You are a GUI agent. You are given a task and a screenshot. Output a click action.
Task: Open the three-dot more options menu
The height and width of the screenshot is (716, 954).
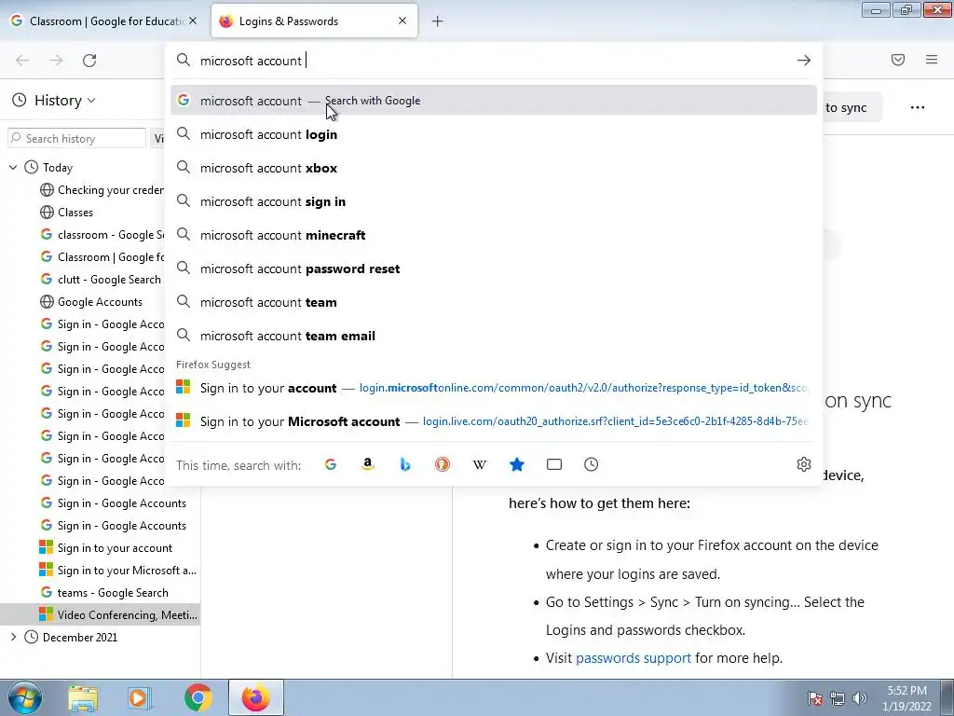coord(918,108)
